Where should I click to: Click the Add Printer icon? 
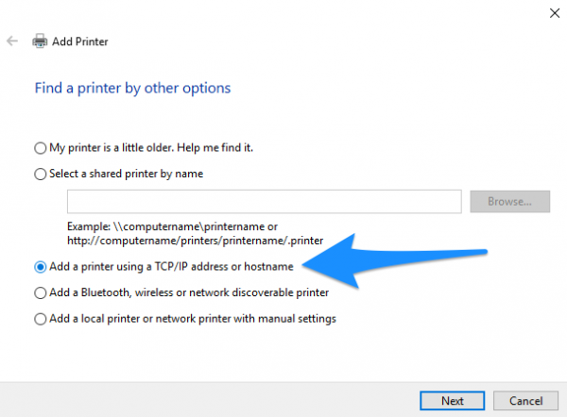tap(40, 42)
